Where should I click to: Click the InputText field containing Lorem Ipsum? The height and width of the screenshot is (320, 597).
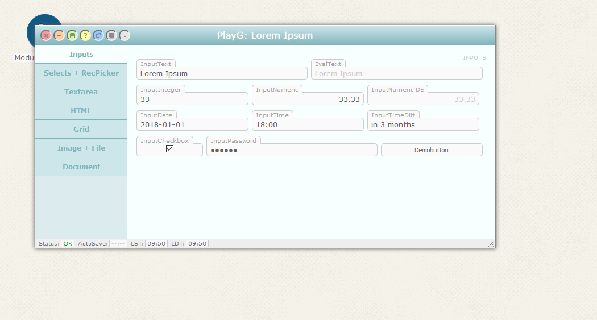pos(222,73)
